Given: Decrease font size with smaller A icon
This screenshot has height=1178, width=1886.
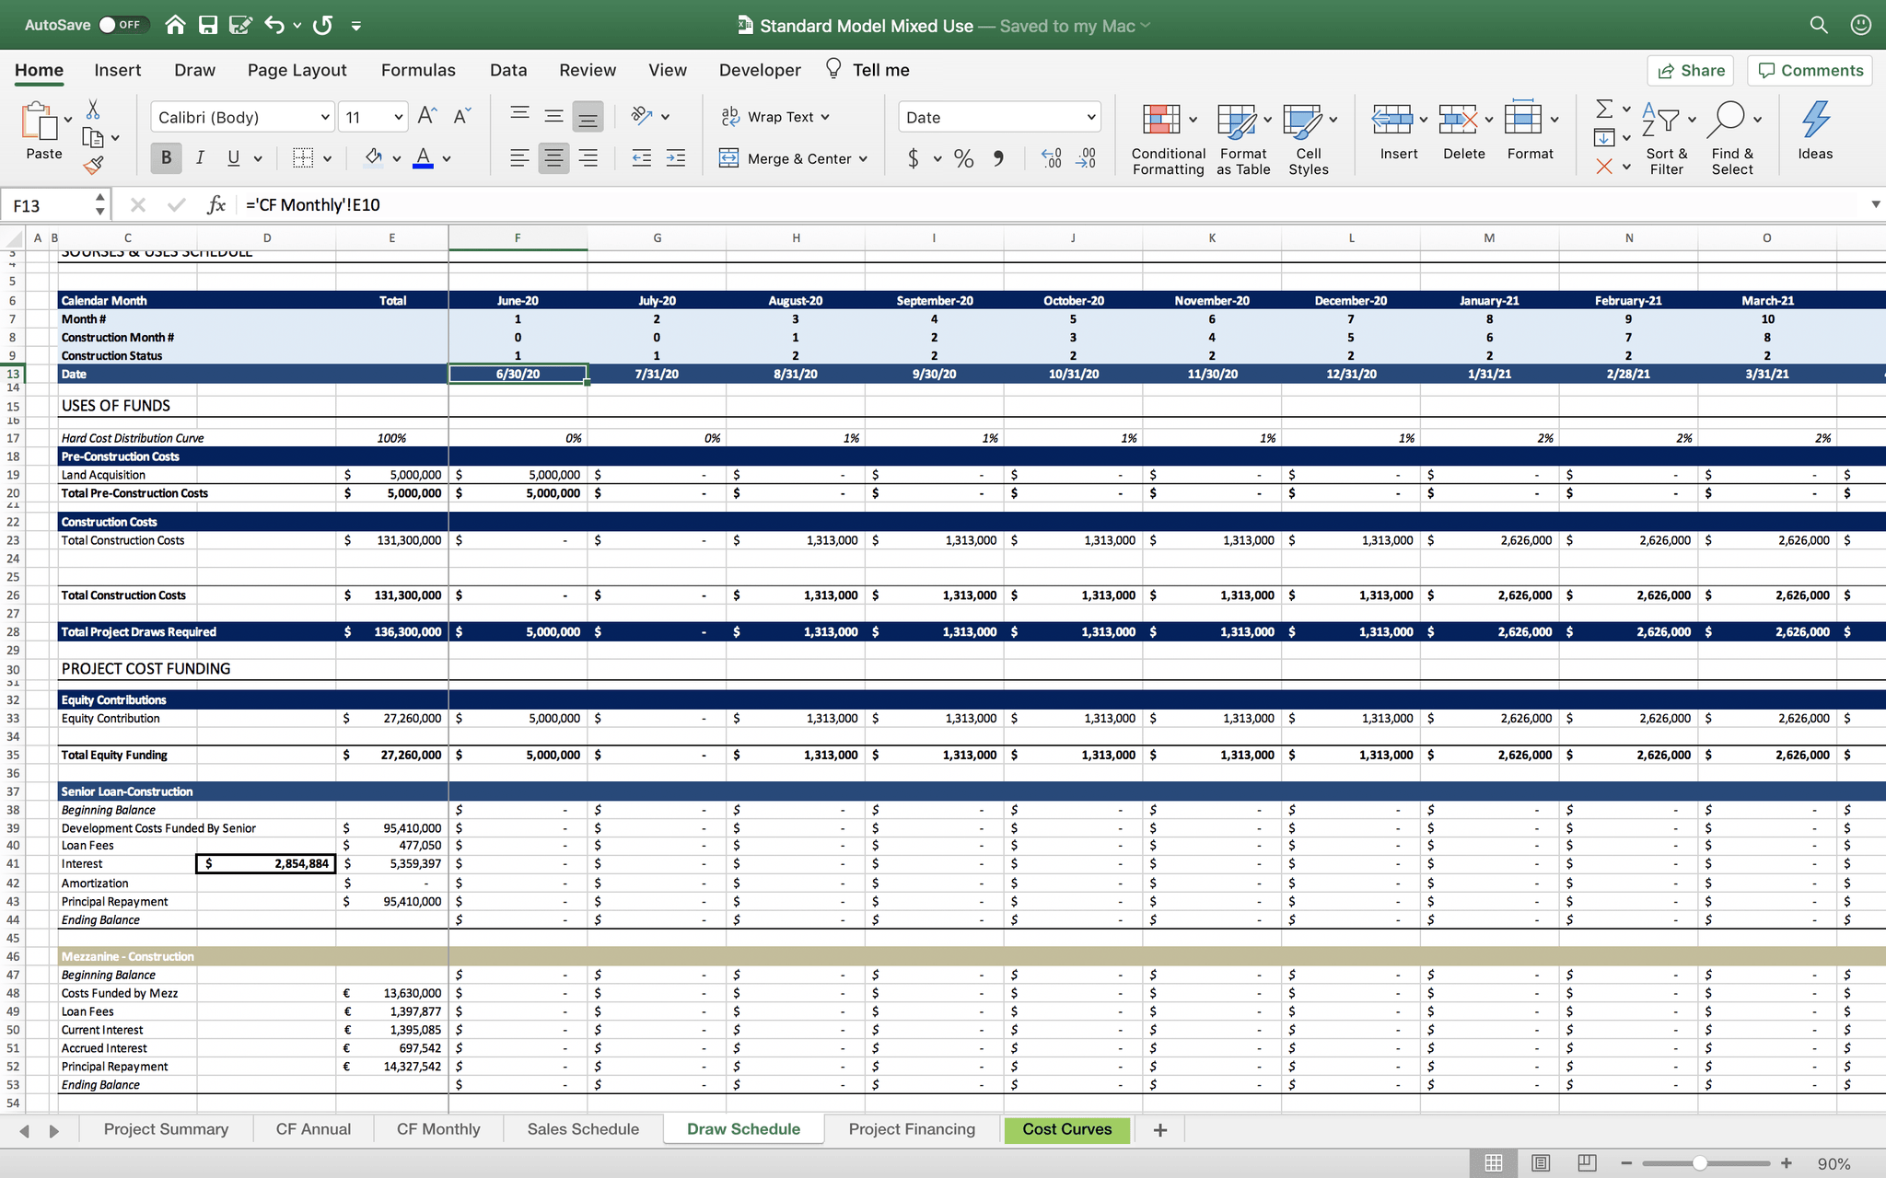Looking at the screenshot, I should tap(462, 116).
